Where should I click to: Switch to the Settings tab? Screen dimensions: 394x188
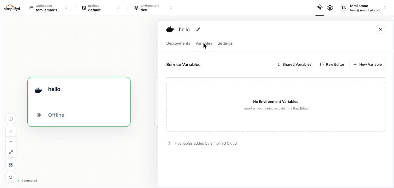[225, 43]
